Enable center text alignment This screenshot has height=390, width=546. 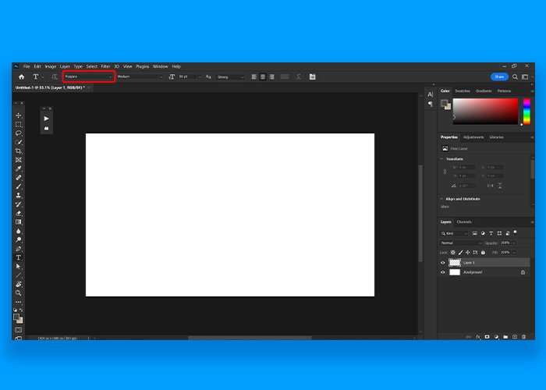coord(263,77)
